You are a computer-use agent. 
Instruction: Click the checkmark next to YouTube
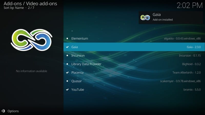67,90
